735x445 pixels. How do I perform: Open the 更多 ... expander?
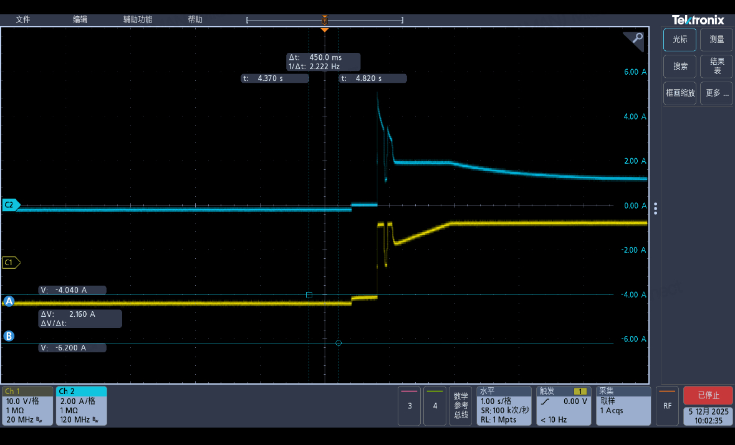717,93
